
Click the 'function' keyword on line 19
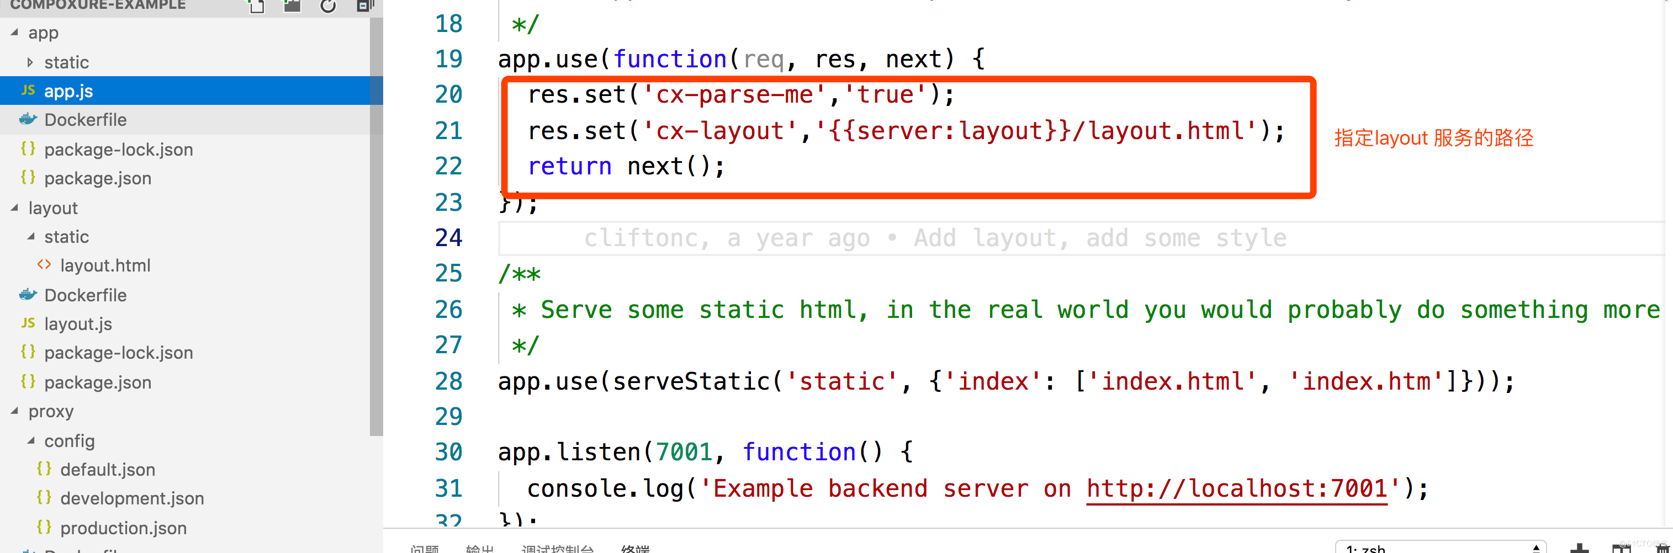pyautogui.click(x=670, y=59)
